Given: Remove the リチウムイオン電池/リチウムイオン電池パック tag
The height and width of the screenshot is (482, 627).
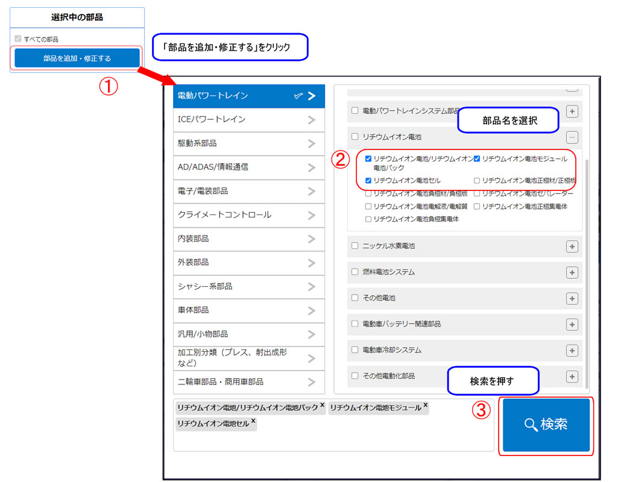Looking at the screenshot, I should (322, 405).
